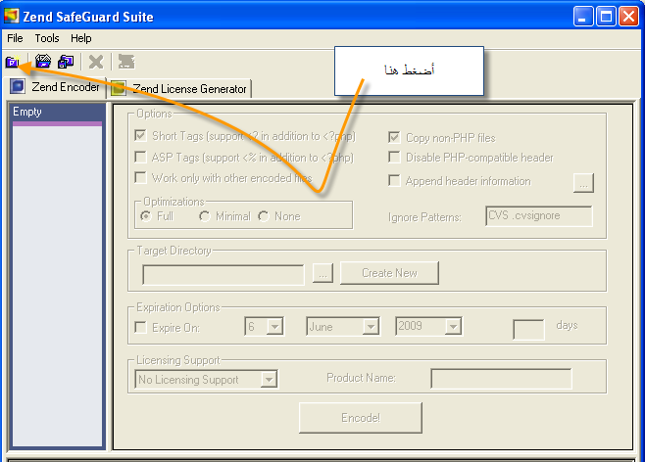This screenshot has width=645, height=462.
Task: Click the delete X toolbar icon
Action: pos(96,62)
